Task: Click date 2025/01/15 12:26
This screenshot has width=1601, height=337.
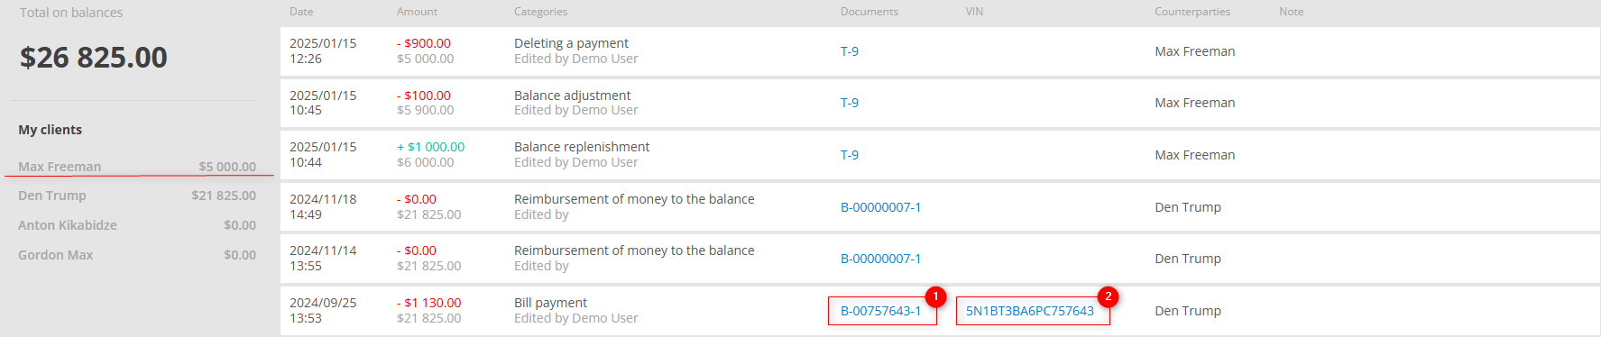Action: click(x=323, y=50)
